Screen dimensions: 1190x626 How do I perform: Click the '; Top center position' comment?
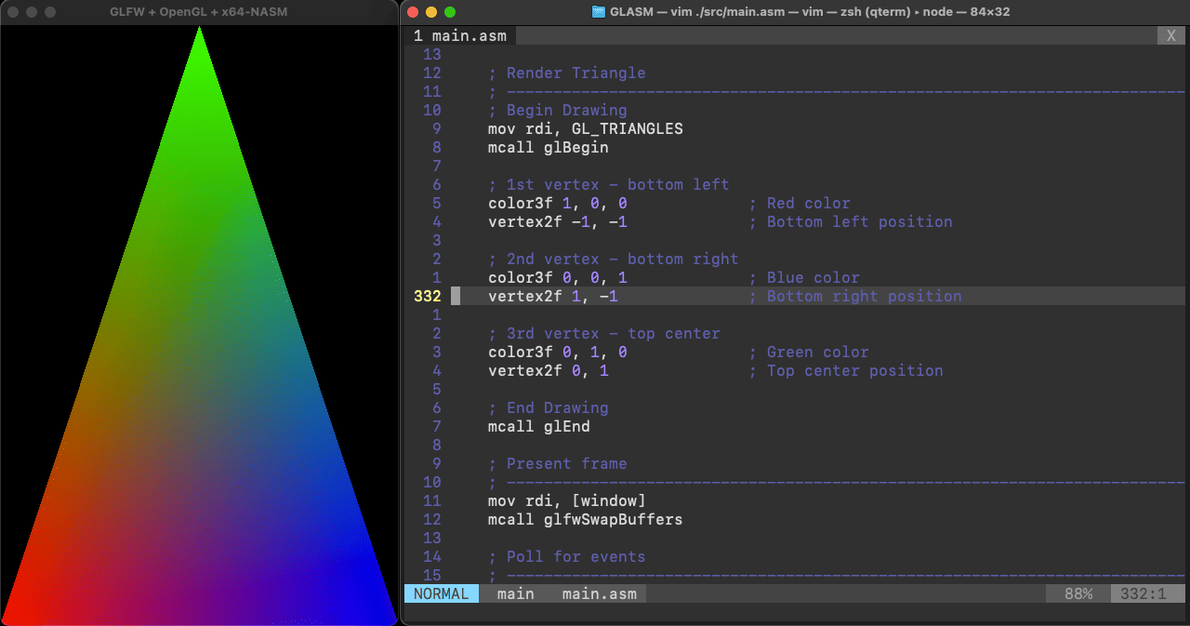point(846,371)
